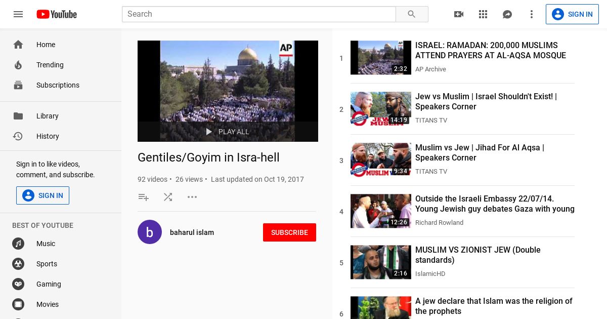Select Sports under Best of YouTube

[61, 264]
